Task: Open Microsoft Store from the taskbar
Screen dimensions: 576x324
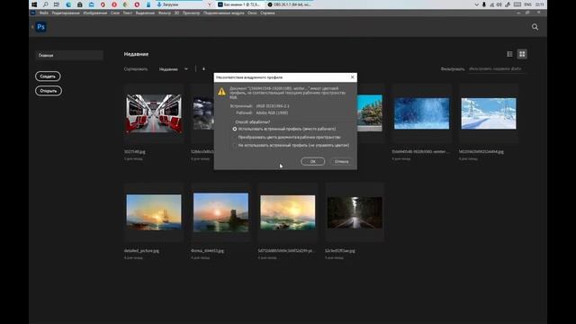Action: pyautogui.click(x=80, y=4)
